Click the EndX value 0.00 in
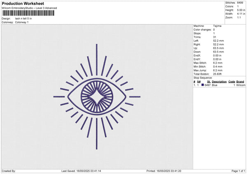Viewport: 247px width, 174px height. click(217, 55)
